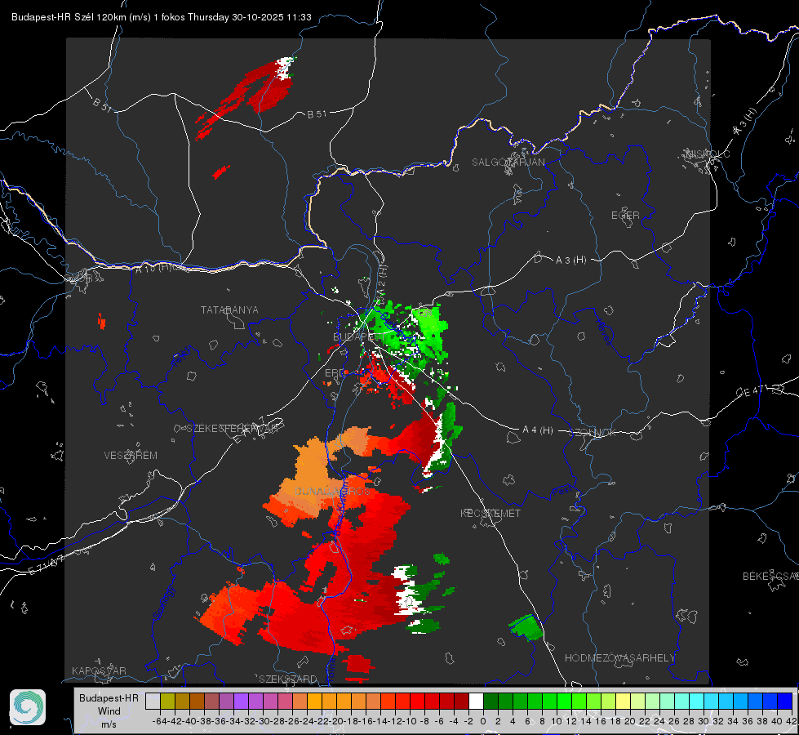Click the BÉKÉSCSABA city label
The height and width of the screenshot is (735, 799).
(770, 577)
